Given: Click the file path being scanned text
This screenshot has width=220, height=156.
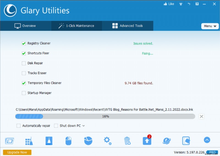Looking at the screenshot, I should (x=104, y=110).
